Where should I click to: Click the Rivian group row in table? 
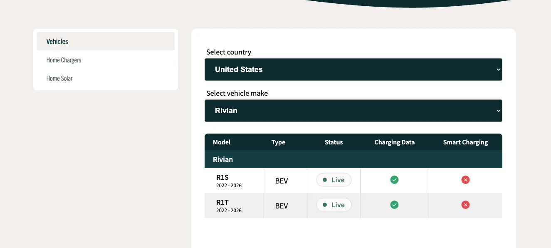(353, 159)
